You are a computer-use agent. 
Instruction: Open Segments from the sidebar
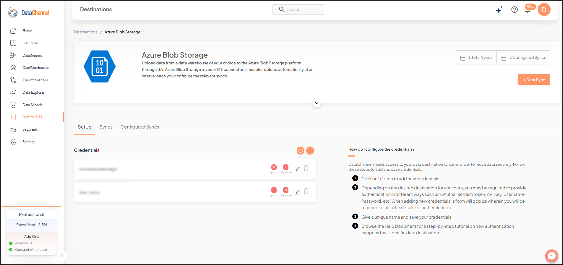pos(30,129)
